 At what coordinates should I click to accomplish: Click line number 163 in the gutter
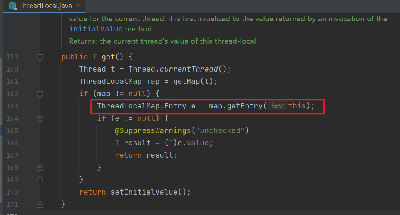[x=12, y=106]
